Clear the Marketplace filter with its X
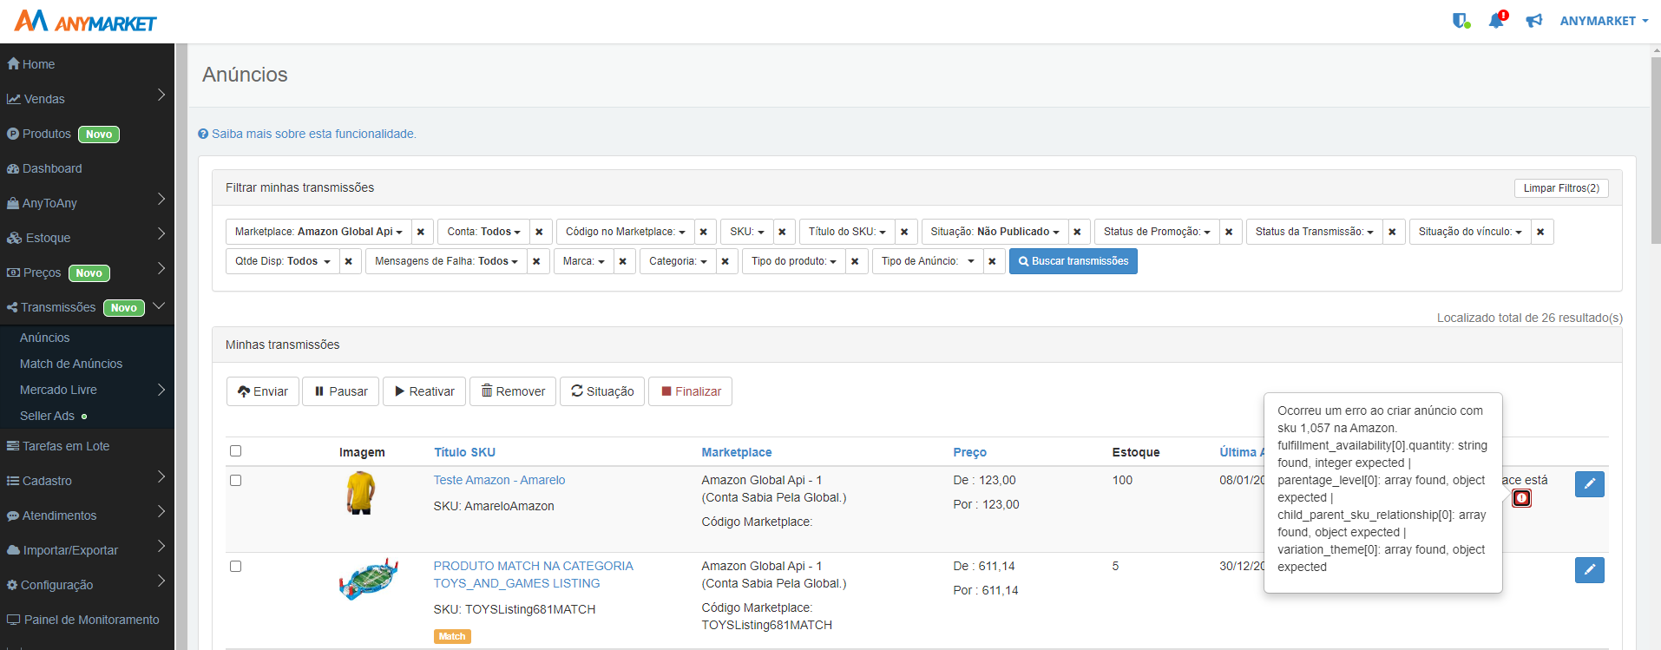The image size is (1661, 650). coord(421,232)
